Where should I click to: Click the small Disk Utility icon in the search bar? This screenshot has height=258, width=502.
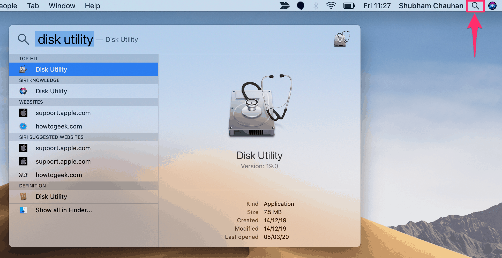click(342, 39)
